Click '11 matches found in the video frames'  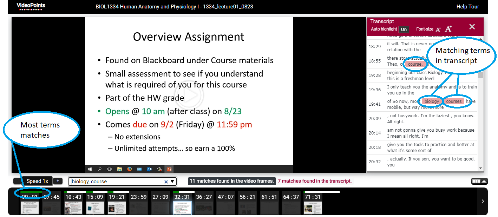(232, 181)
